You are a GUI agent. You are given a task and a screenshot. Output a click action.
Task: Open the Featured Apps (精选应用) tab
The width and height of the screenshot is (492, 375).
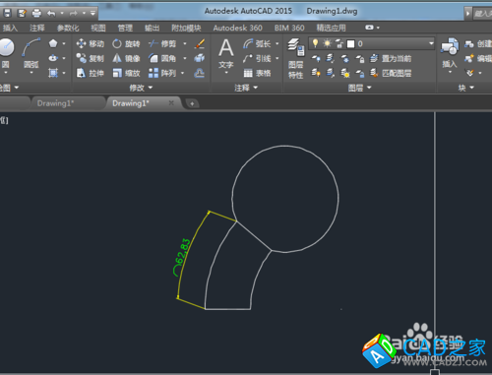coord(331,28)
